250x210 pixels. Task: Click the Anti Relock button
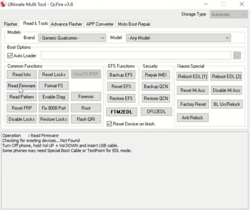click(x=192, y=117)
